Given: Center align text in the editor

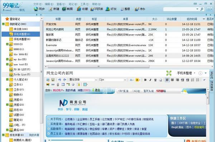Looking at the screenshot, I should 172,80.
